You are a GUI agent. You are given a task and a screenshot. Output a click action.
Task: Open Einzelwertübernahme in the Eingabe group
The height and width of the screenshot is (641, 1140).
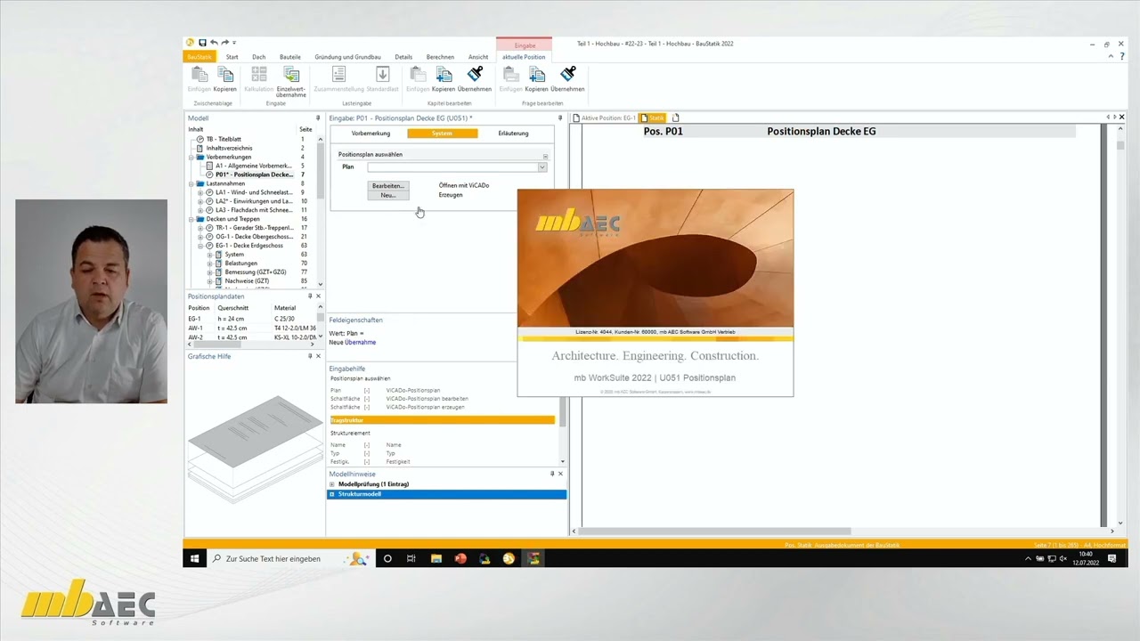291,81
